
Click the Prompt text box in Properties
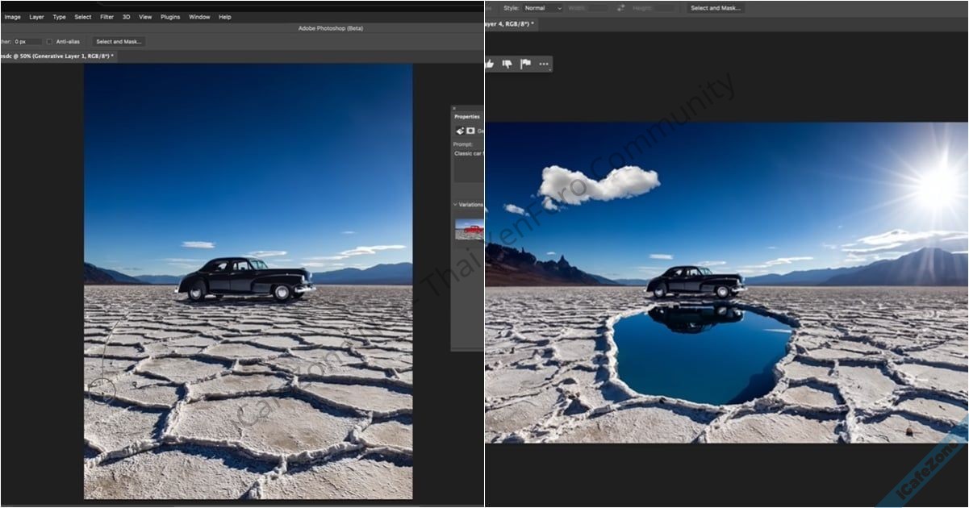468,165
